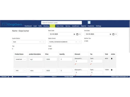Click the Logout link in footer
Screen dimensions: 130x97
coord(28,77)
